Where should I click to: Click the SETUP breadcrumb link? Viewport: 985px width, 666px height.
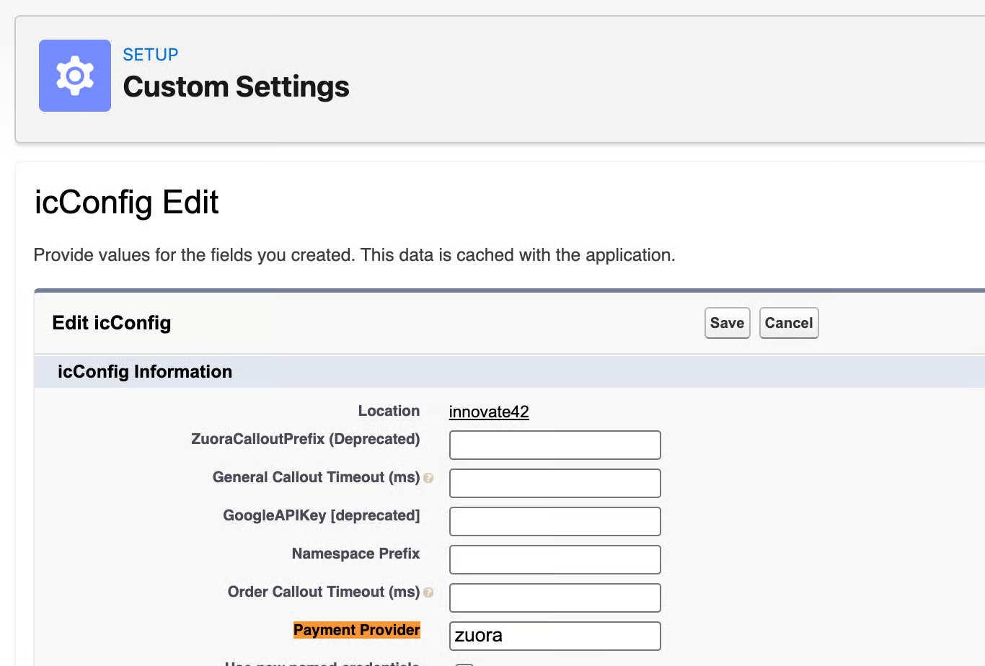coord(150,55)
